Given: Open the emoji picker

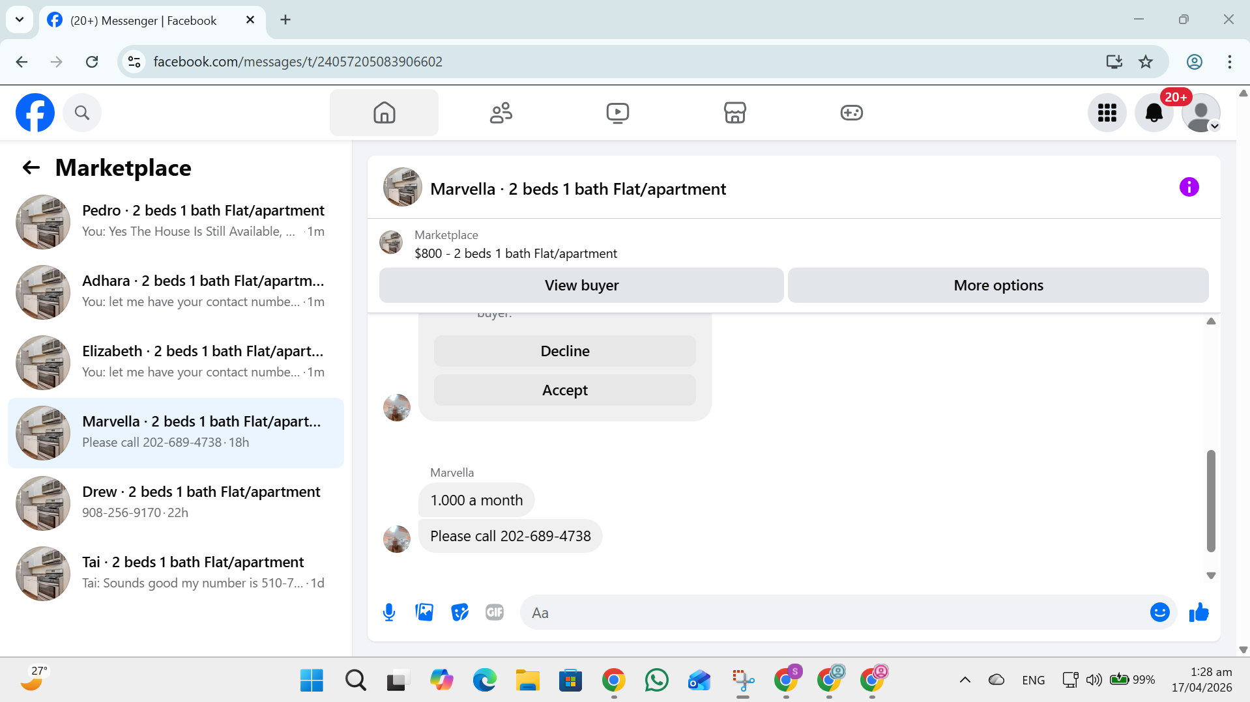Looking at the screenshot, I should pos(1159,612).
